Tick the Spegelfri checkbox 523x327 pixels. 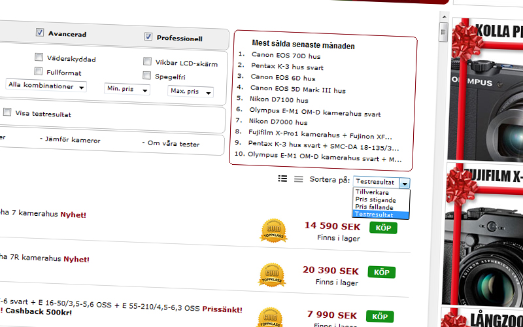tap(146, 75)
